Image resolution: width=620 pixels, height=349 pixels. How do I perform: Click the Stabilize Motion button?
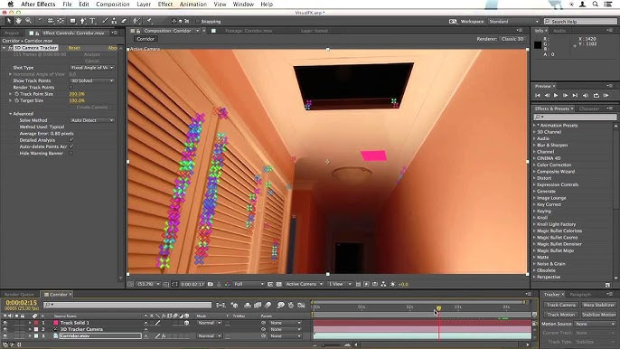coord(598,315)
